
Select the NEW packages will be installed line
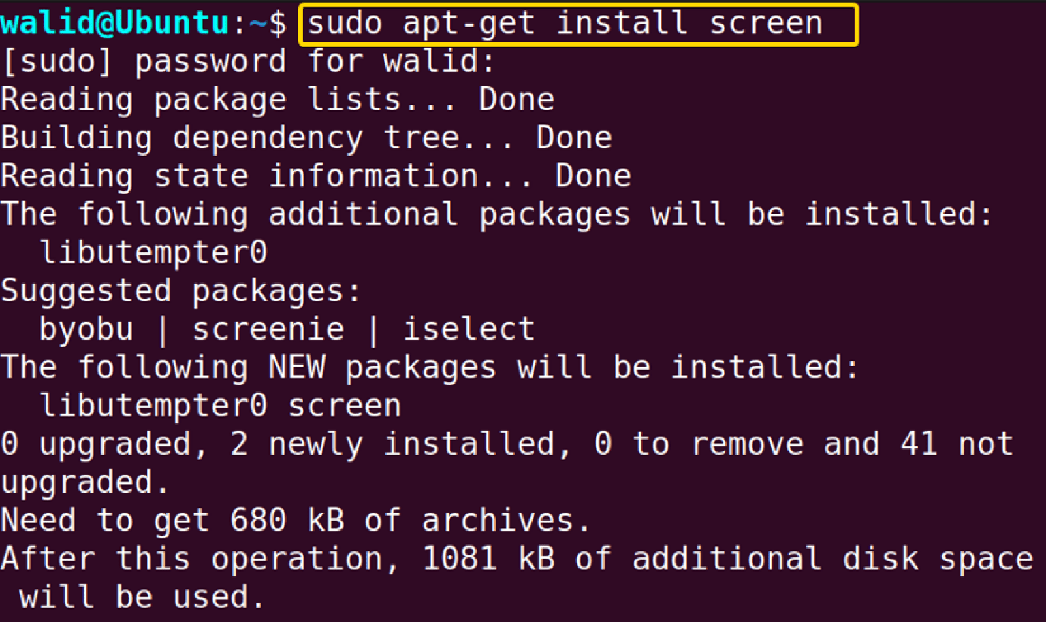click(x=429, y=367)
